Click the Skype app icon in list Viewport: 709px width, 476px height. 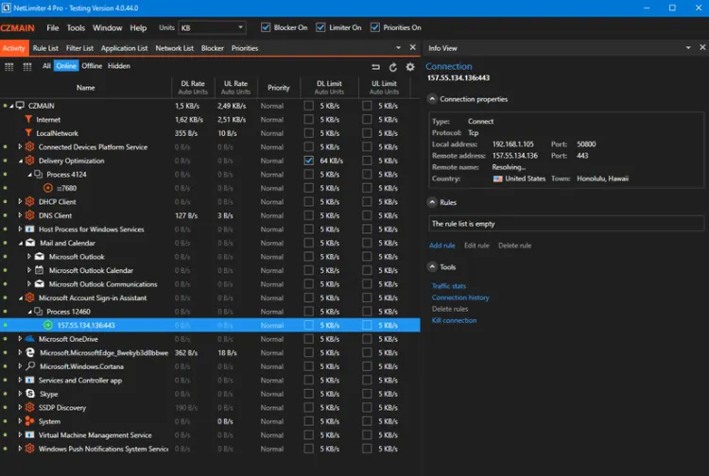pos(30,394)
